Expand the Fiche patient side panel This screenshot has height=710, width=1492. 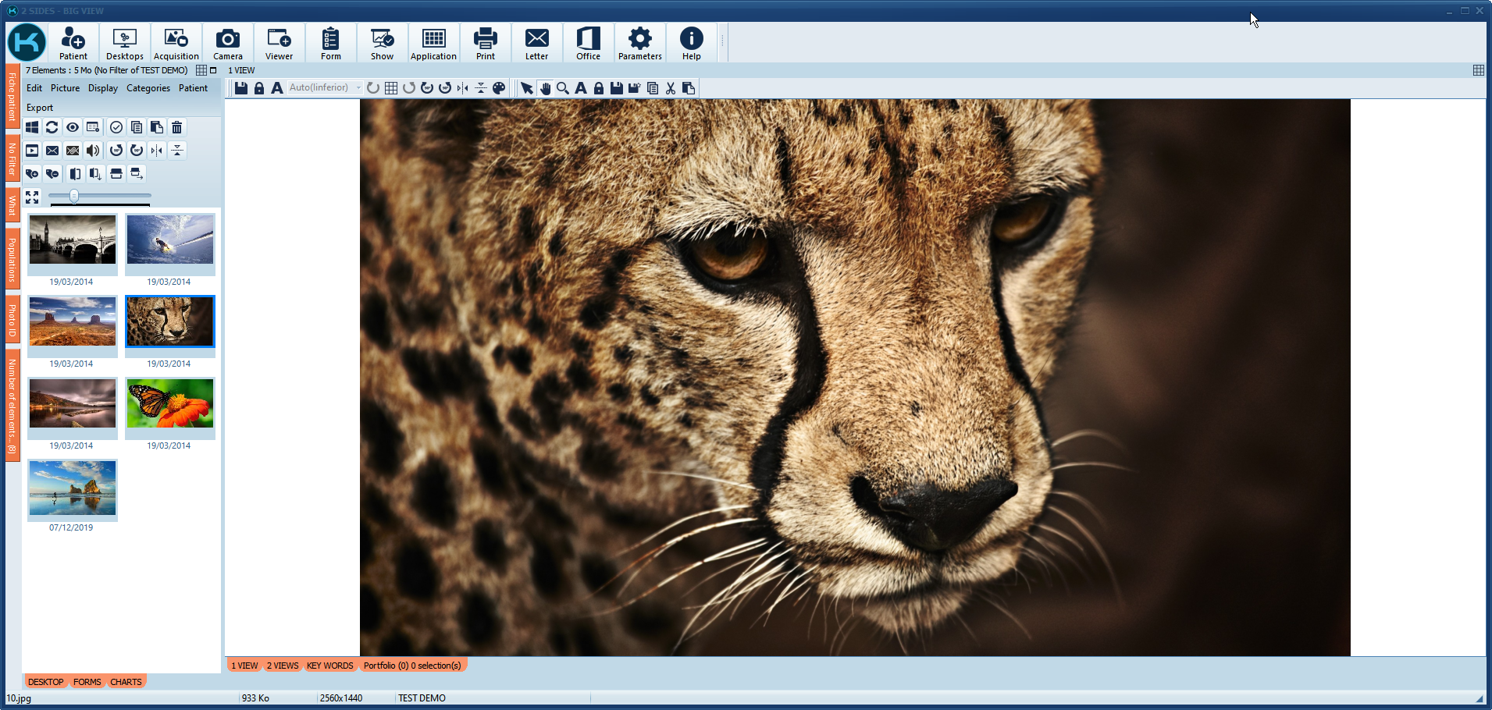(12, 98)
